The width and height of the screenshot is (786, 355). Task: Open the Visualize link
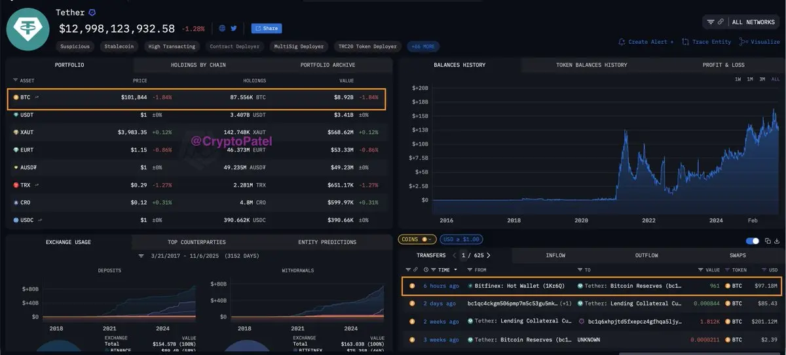click(x=760, y=42)
